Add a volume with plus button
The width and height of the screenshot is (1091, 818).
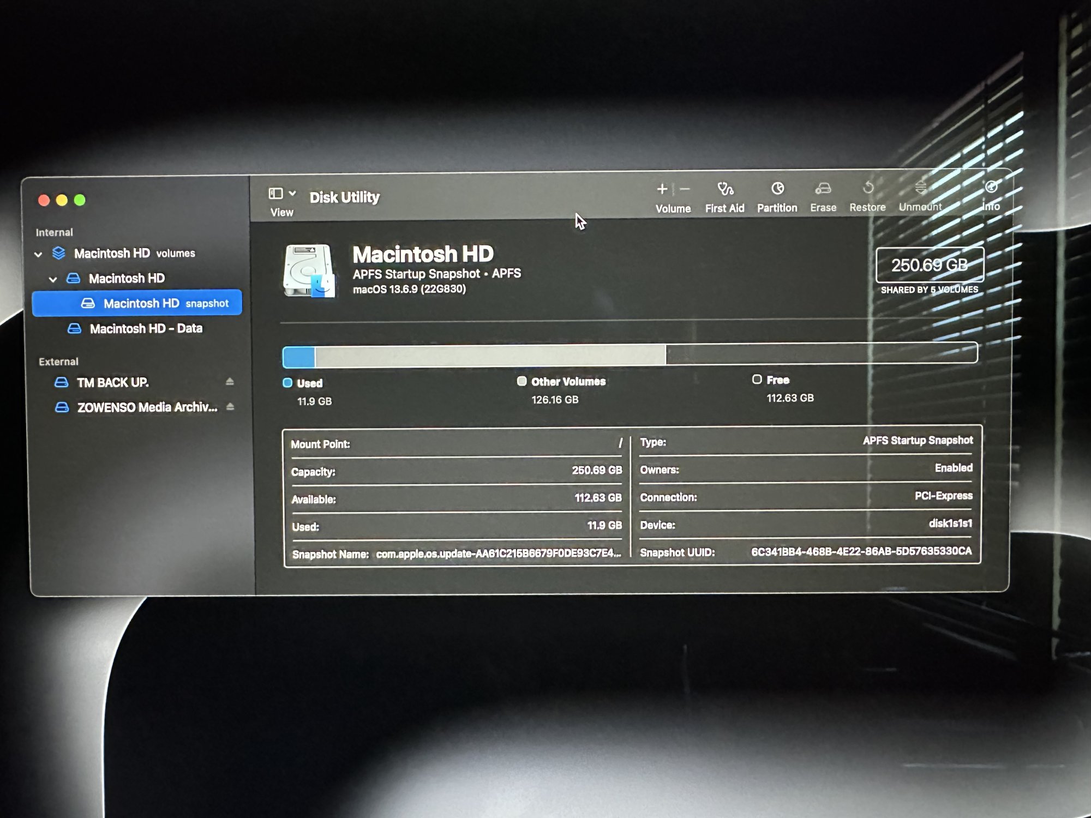click(x=662, y=189)
